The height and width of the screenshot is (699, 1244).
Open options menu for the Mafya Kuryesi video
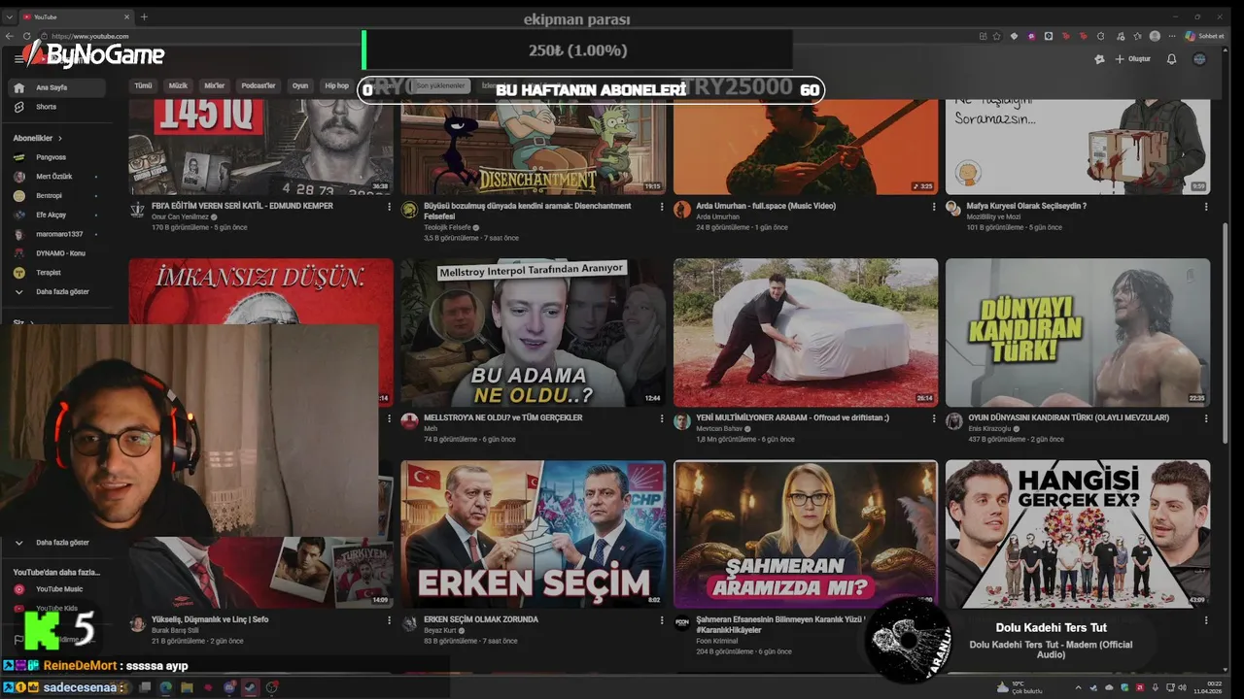click(x=1206, y=207)
